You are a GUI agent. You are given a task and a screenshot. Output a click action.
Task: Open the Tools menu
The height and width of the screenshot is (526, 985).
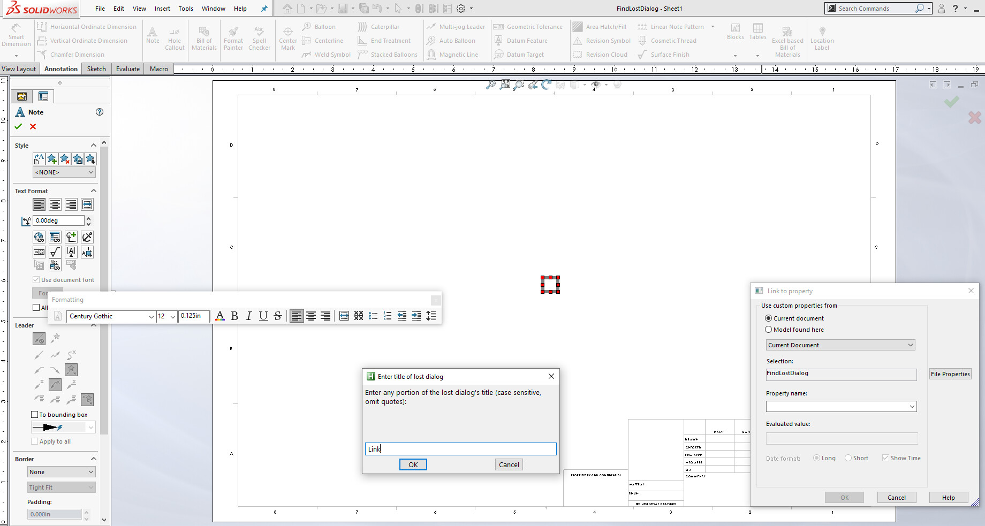click(186, 9)
